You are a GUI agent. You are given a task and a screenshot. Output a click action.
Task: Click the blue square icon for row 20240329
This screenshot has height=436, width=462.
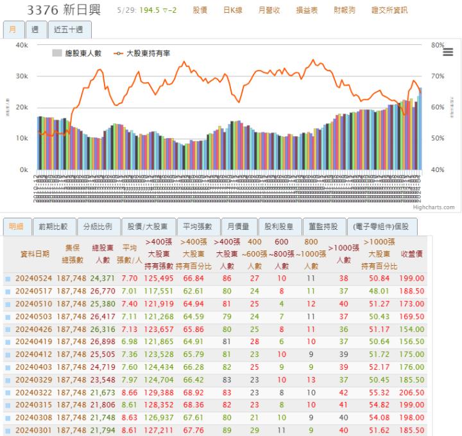click(x=8, y=380)
